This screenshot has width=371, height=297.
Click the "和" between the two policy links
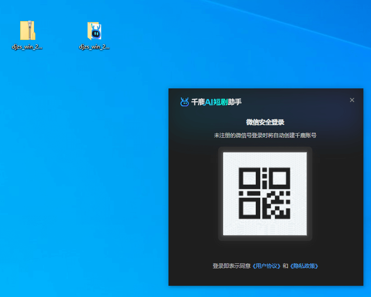click(285, 266)
